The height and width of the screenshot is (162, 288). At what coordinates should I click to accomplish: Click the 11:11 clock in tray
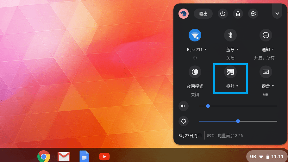277,157
